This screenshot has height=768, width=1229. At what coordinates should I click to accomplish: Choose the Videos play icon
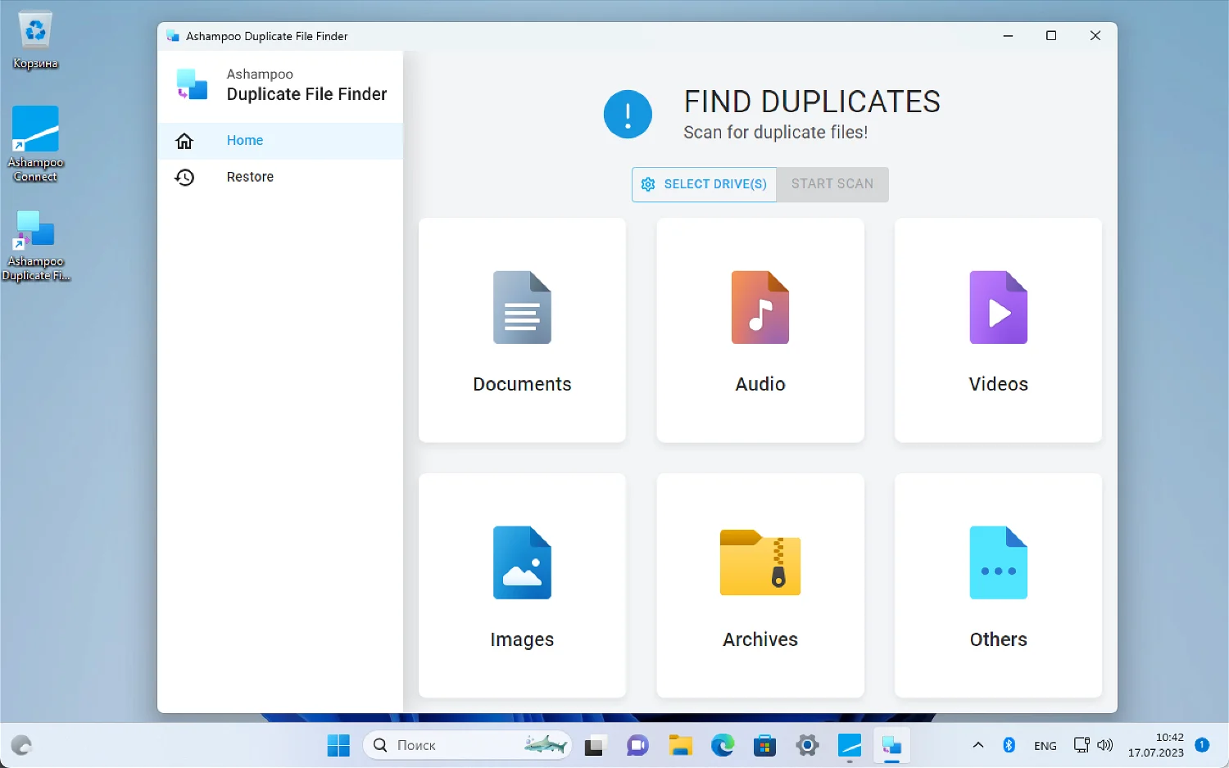(998, 307)
